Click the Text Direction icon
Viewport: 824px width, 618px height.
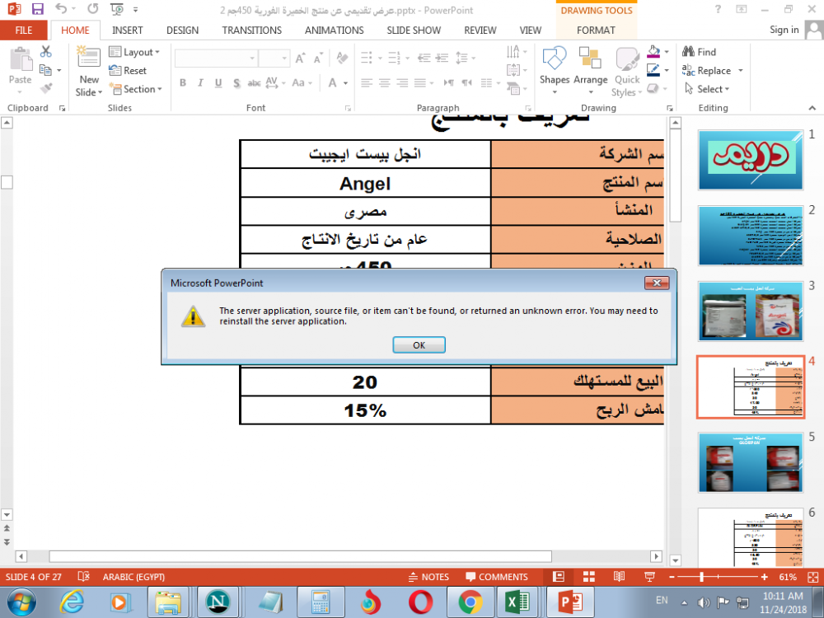pos(513,51)
